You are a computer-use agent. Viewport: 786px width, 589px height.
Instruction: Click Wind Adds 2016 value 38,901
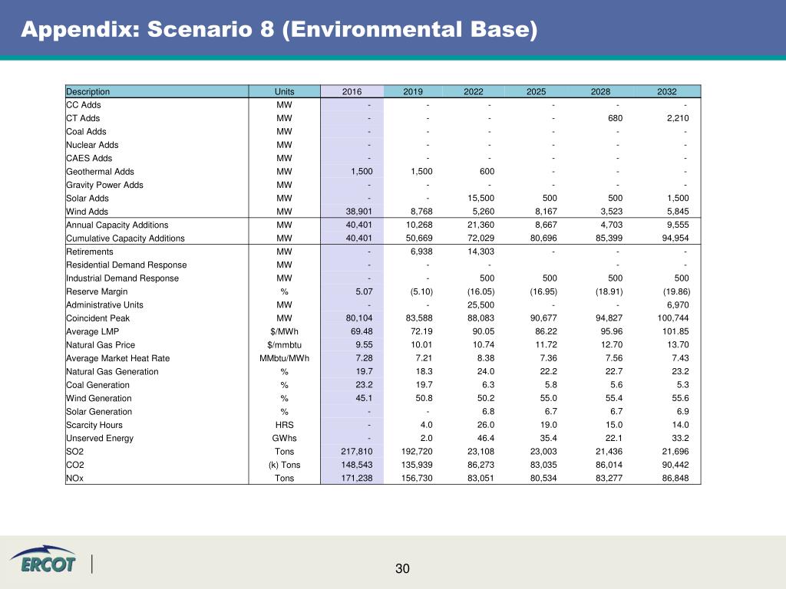tap(359, 212)
